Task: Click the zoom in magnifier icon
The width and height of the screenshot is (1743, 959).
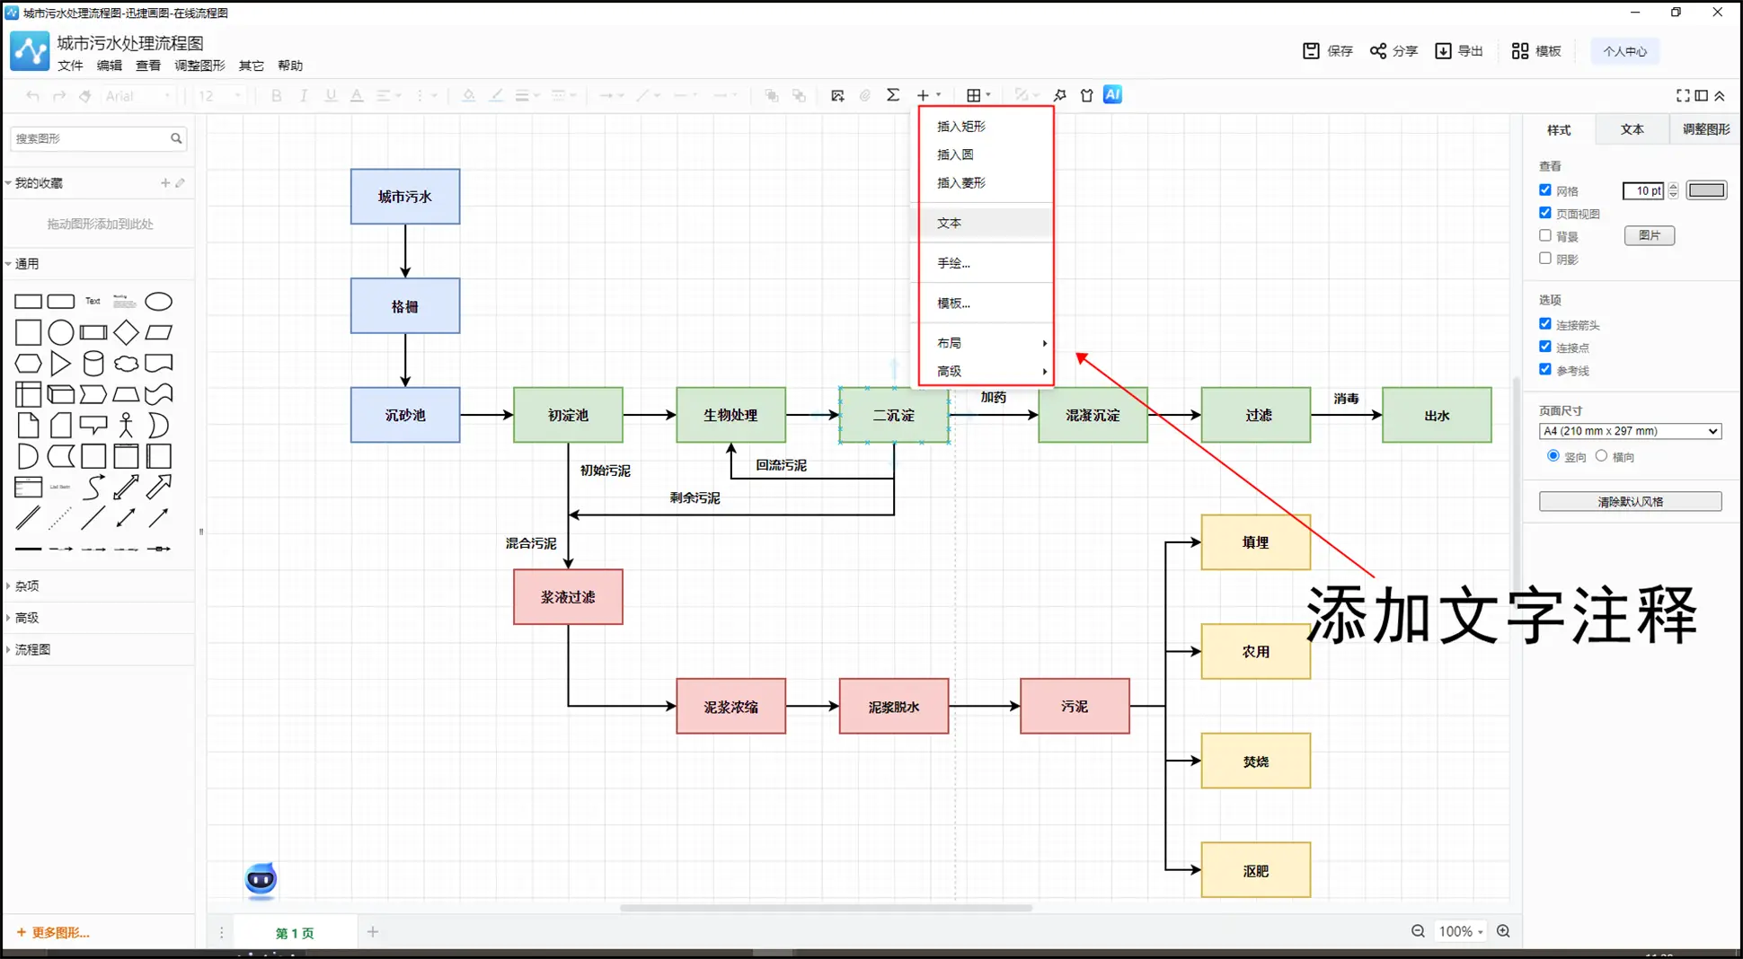Action: click(1503, 931)
